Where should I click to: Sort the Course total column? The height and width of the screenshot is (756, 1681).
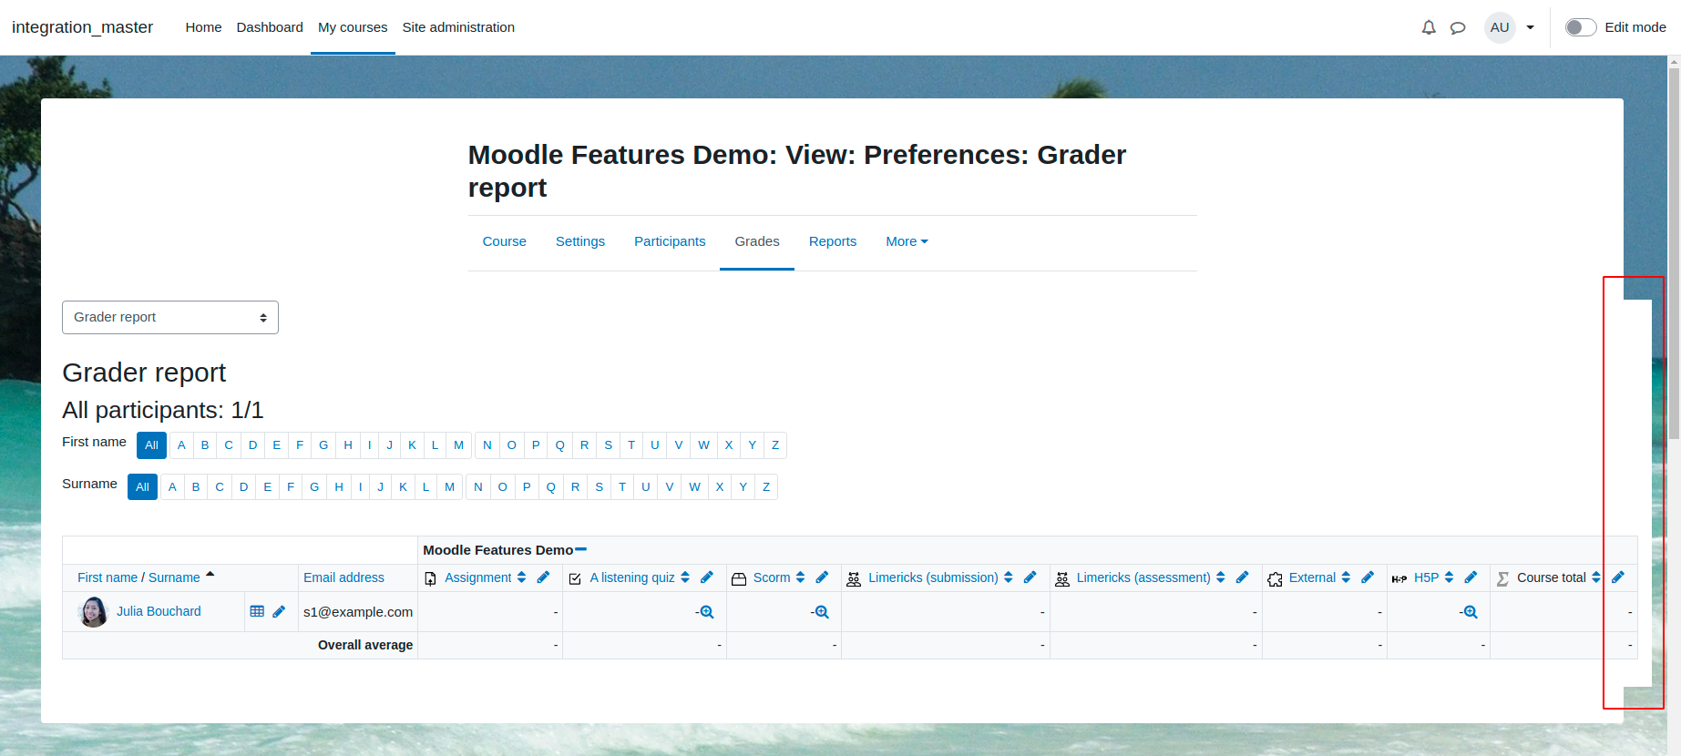pyautogui.click(x=1596, y=577)
